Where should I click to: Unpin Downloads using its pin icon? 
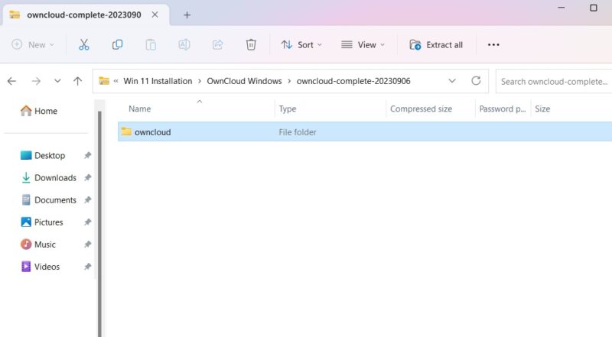point(87,177)
